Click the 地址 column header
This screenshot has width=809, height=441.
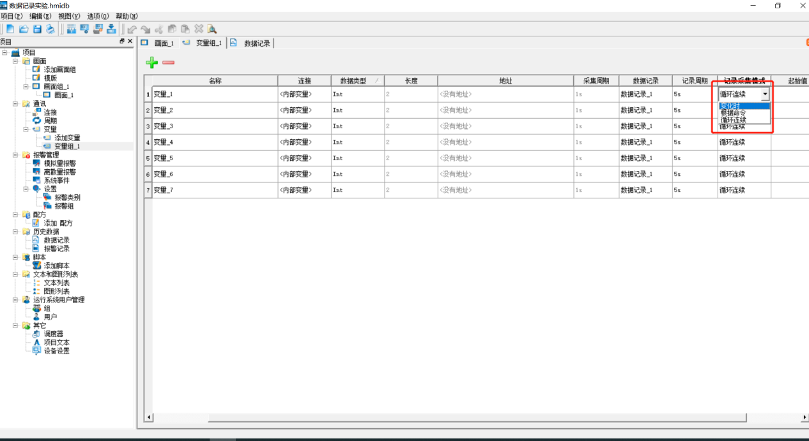(505, 81)
